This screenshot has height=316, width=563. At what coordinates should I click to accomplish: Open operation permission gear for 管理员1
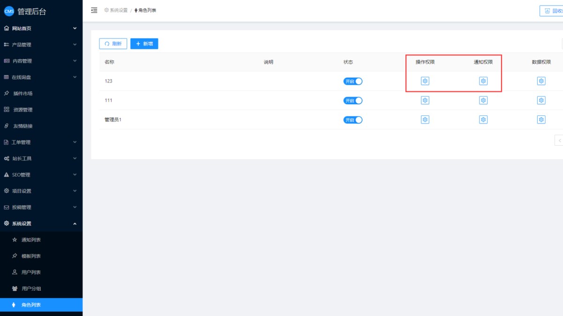tap(425, 120)
